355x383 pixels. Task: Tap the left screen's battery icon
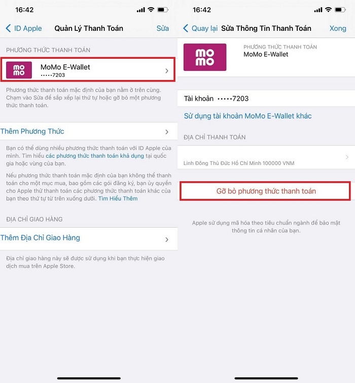click(163, 10)
